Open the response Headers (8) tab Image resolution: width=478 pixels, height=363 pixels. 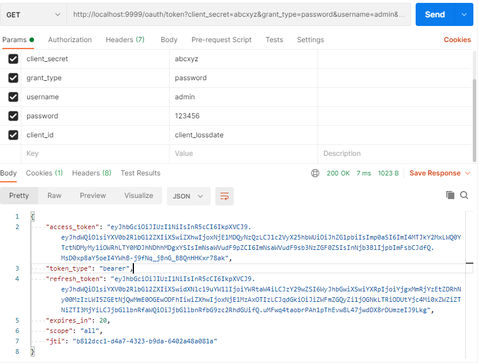pos(91,173)
